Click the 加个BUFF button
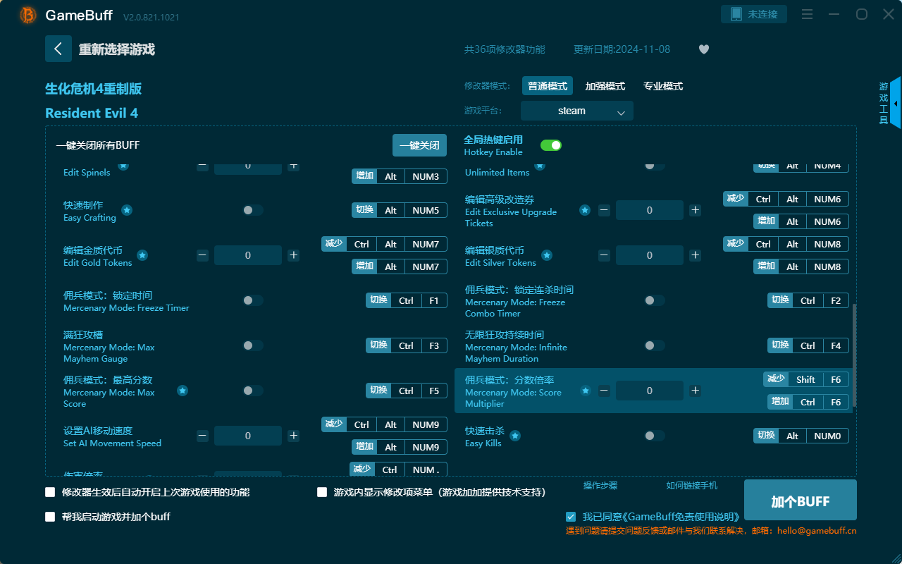 (x=800, y=500)
